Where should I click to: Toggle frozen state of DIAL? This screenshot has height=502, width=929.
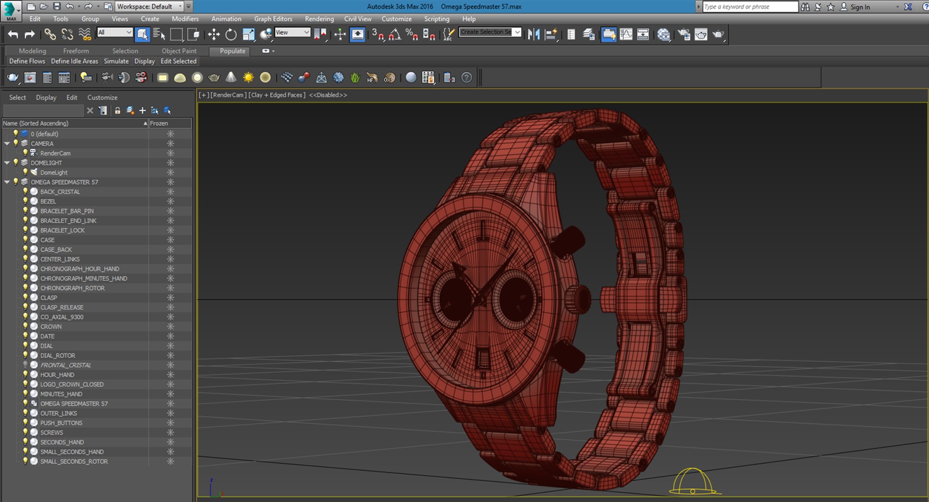pos(170,346)
